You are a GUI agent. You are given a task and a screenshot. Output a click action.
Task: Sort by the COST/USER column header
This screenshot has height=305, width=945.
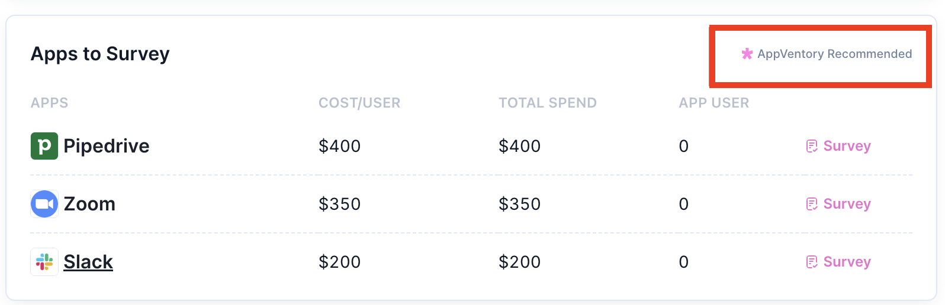coord(359,103)
